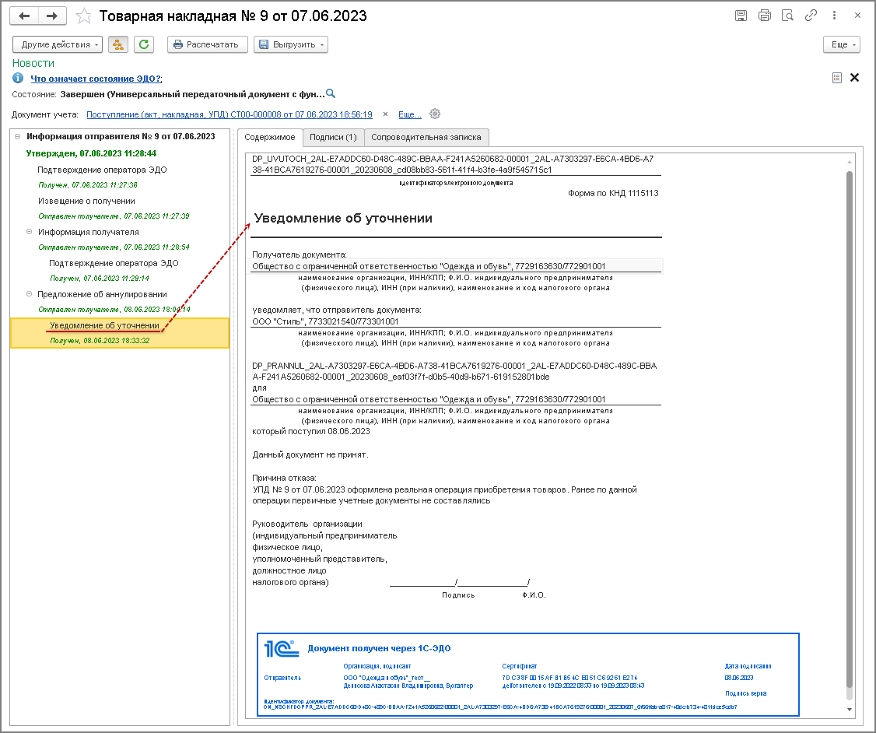Switch to the Сопроводительная записка tab
The width and height of the screenshot is (876, 733).
tap(426, 138)
